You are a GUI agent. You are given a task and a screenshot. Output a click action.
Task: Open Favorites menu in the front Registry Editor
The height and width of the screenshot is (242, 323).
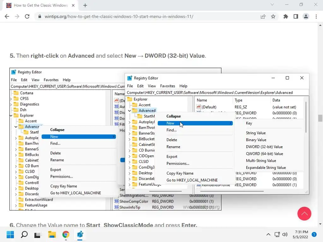[168, 86]
